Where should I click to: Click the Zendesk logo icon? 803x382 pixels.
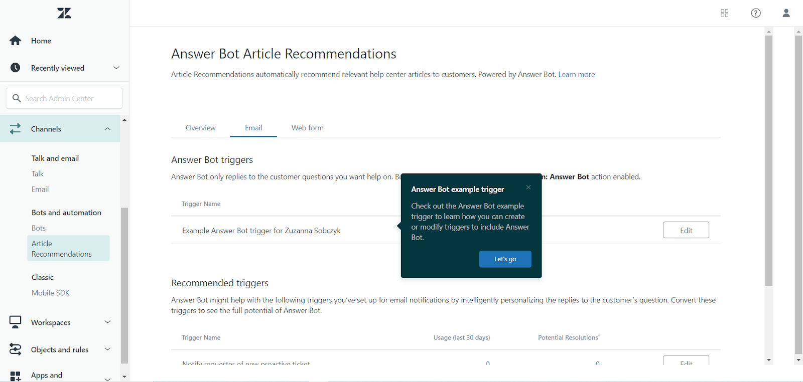(x=64, y=14)
